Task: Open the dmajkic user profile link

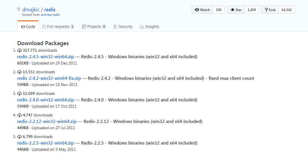Action: [31, 9]
